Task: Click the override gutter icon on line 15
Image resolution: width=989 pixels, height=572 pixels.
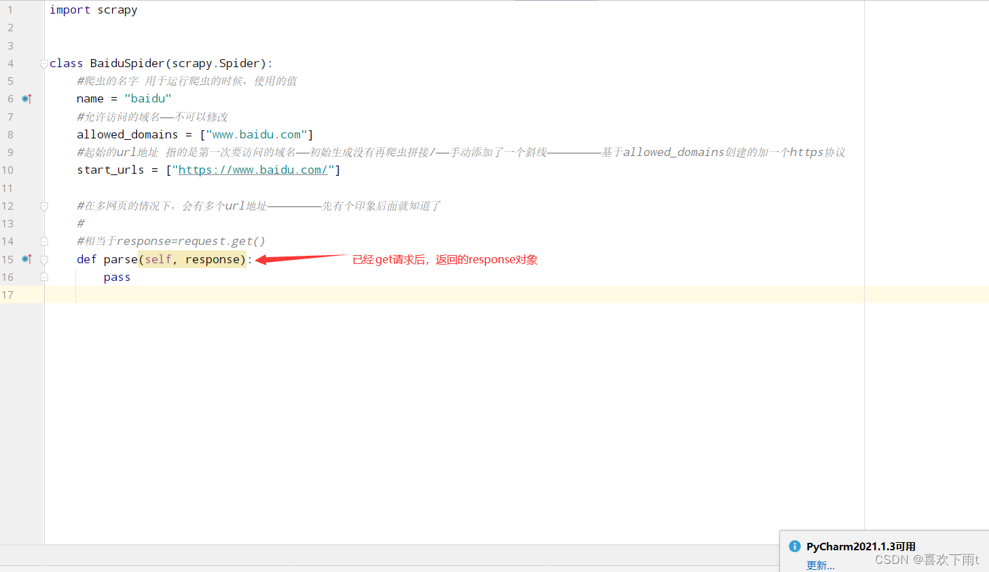Action: pyautogui.click(x=26, y=259)
